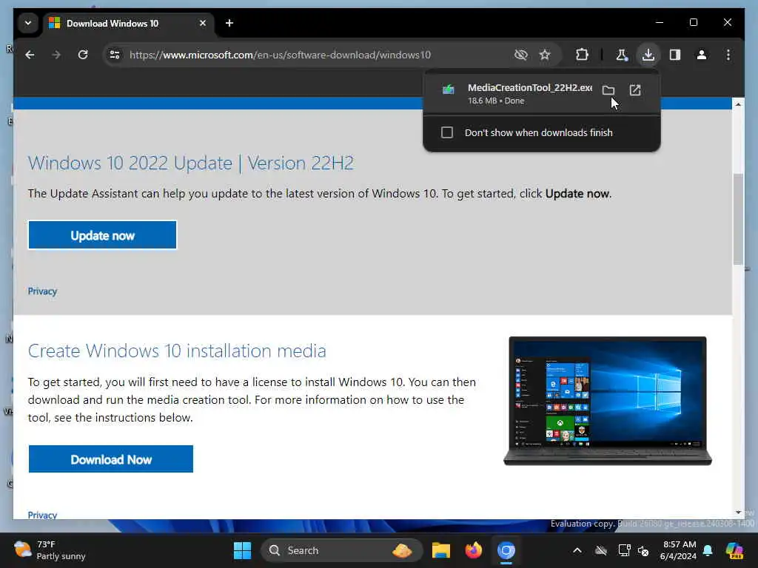The height and width of the screenshot is (568, 758).
Task: Click the browser forward arrow
Action: pos(56,55)
